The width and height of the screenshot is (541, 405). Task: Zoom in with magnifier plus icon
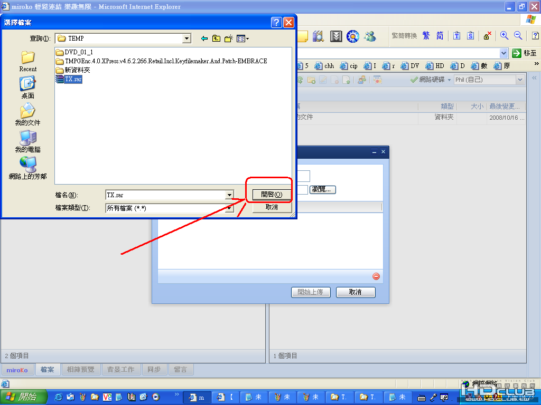(x=505, y=35)
